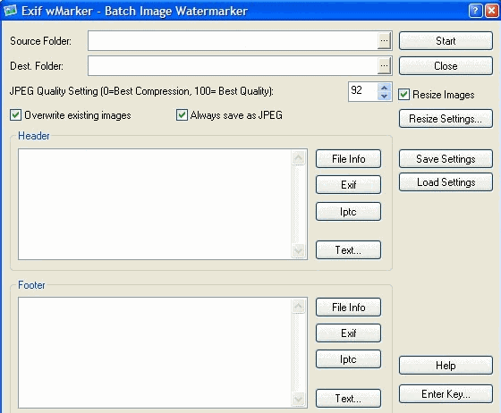Image resolution: width=501 pixels, height=413 pixels.
Task: Insert Exif tag into Footer
Action: [348, 333]
